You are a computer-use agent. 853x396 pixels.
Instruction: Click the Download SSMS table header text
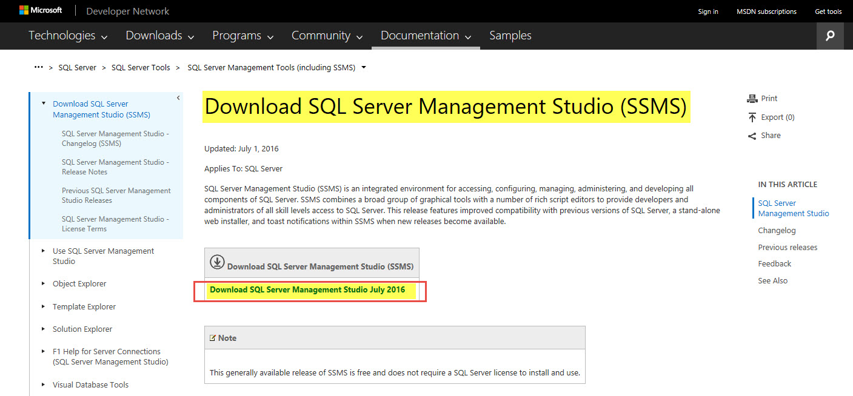click(x=320, y=266)
